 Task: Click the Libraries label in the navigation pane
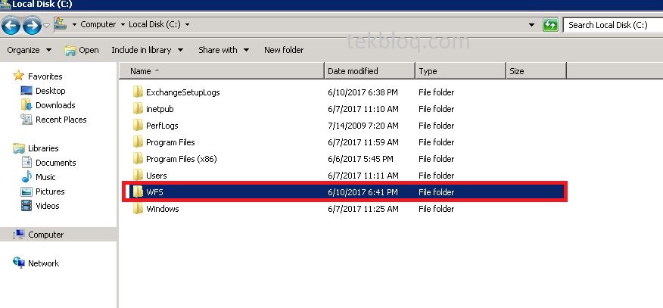click(43, 148)
